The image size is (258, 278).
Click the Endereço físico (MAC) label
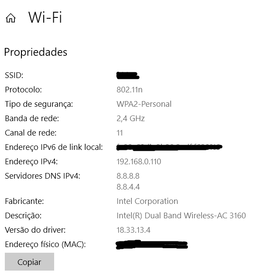pos(45,244)
